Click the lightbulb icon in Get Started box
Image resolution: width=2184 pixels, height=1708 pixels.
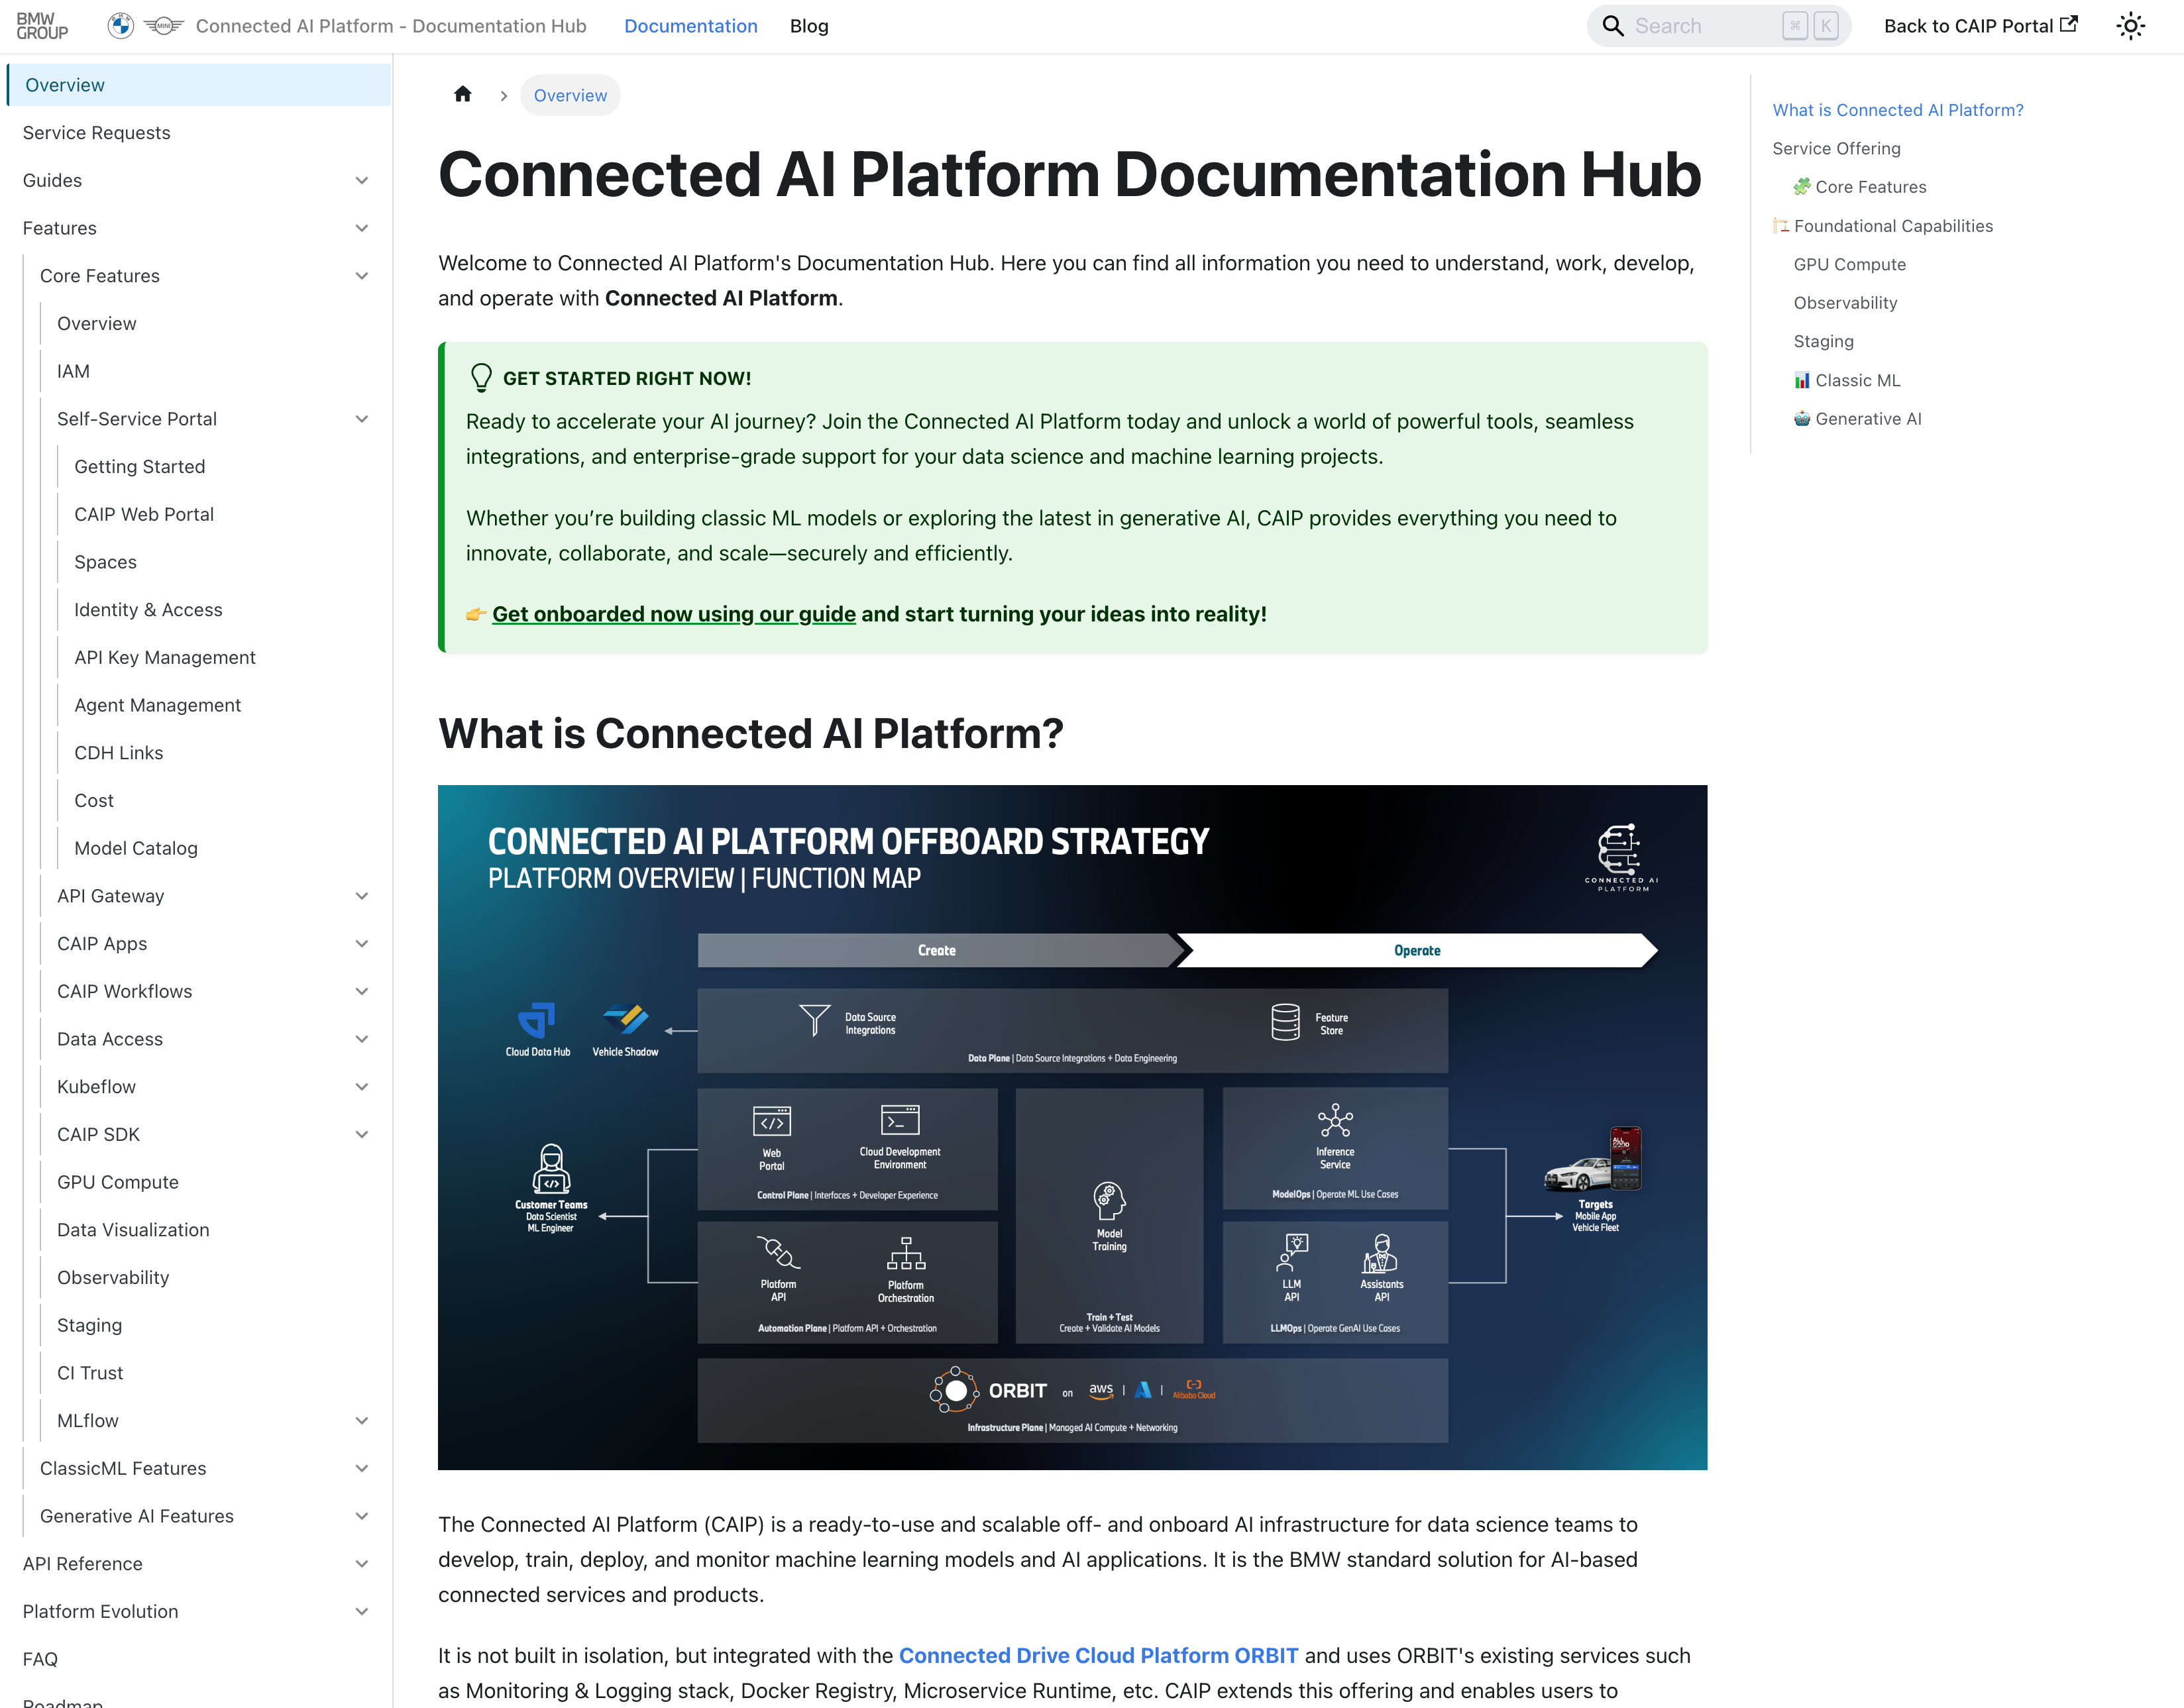(x=481, y=378)
